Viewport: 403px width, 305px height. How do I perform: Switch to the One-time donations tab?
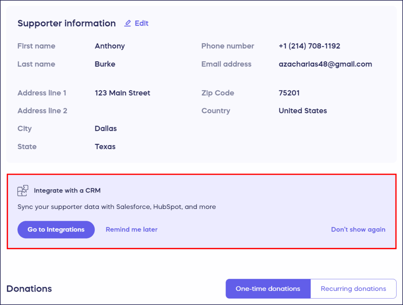[x=268, y=289]
